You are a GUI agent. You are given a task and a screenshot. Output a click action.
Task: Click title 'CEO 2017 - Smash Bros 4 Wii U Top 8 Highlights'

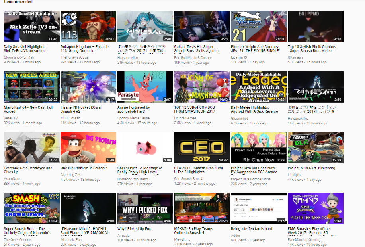(x=198, y=170)
